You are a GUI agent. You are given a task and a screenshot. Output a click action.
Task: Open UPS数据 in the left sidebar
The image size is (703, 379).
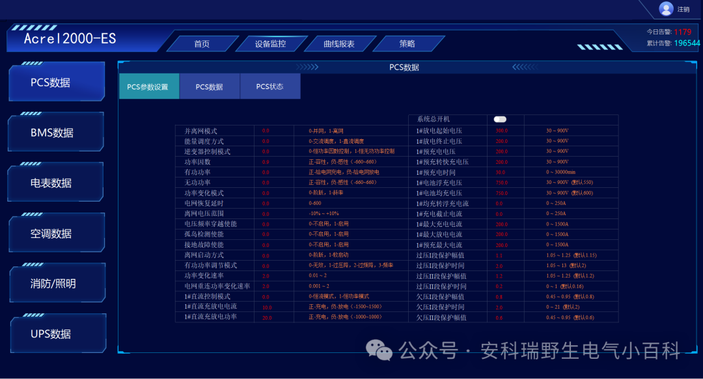[58, 333]
